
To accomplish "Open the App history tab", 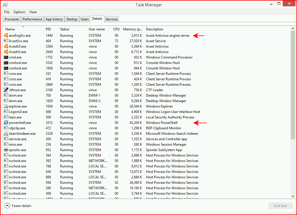I will coord(54,19).
